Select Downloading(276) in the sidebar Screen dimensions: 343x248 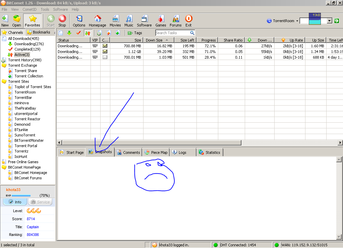tap(29, 44)
